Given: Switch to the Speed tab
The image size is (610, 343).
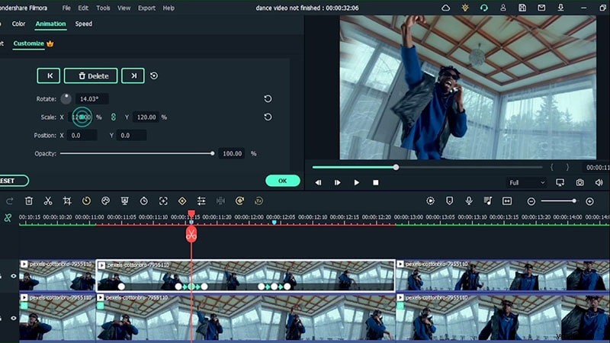Looking at the screenshot, I should (x=84, y=24).
